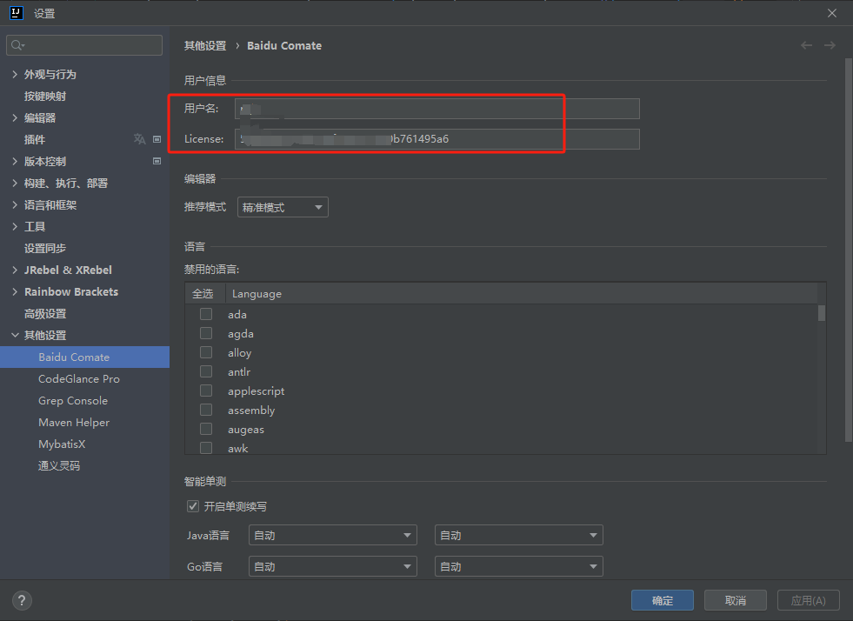Tick the augeas language checkbox

(206, 429)
